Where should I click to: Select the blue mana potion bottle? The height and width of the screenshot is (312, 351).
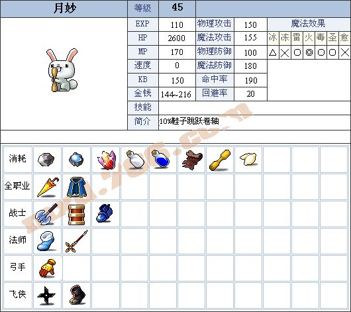pos(160,159)
